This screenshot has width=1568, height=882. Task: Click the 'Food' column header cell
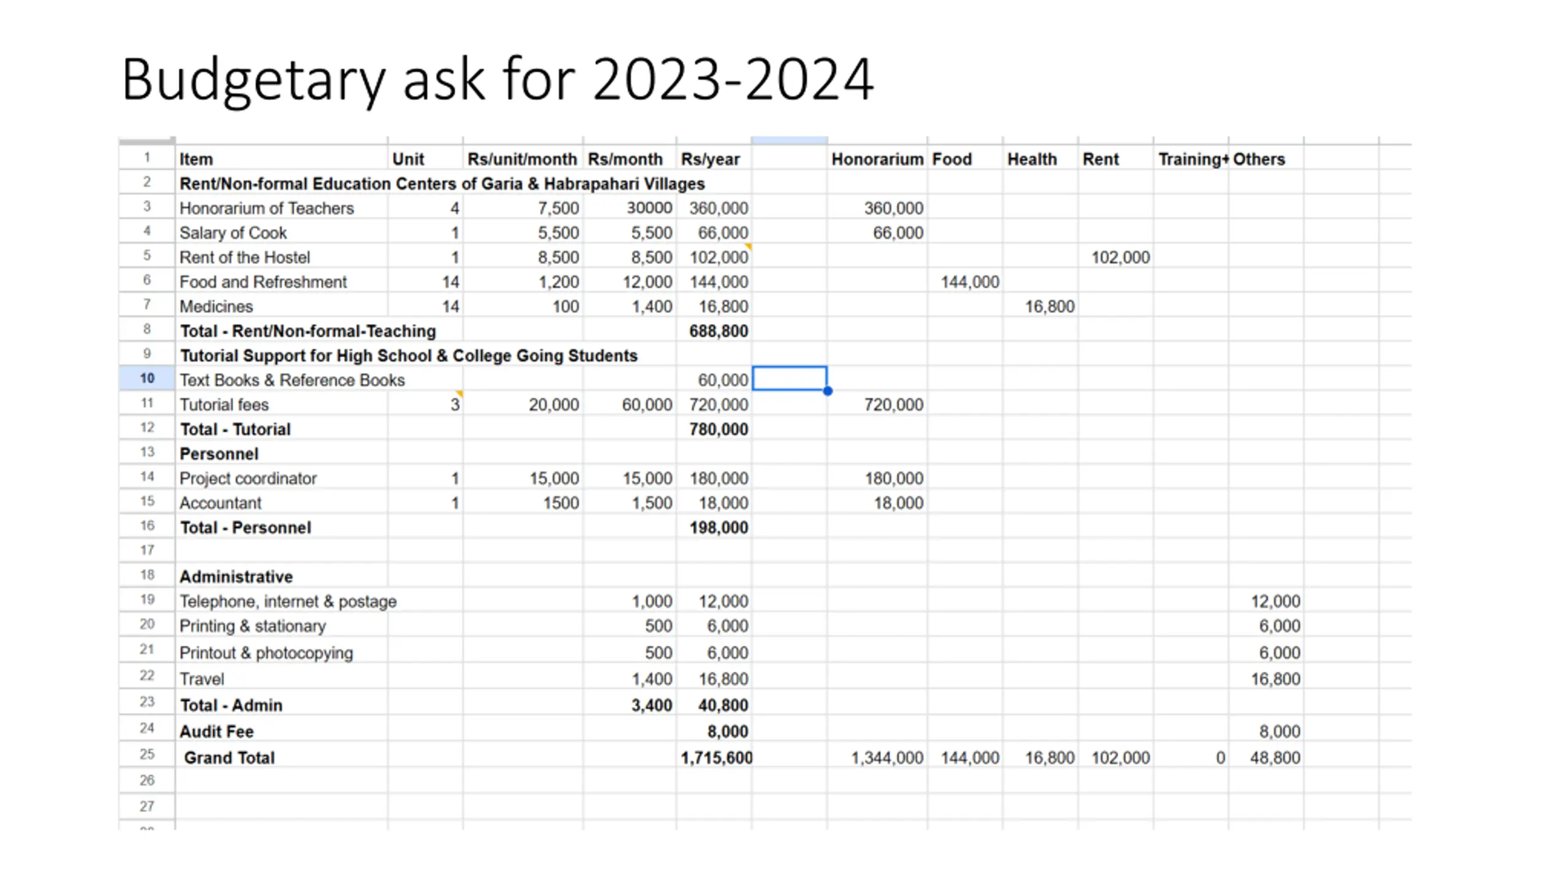965,158
